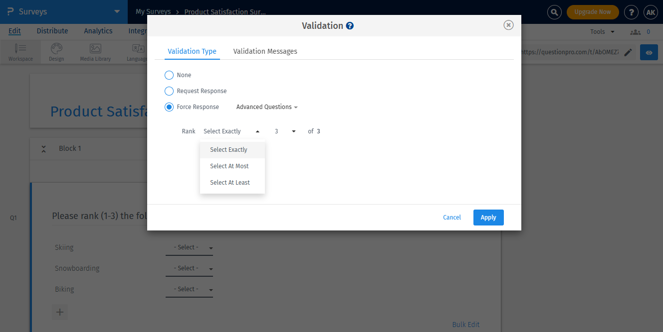Image resolution: width=663 pixels, height=332 pixels.
Task: Add a new rank item with the plus button
Action: click(60, 312)
